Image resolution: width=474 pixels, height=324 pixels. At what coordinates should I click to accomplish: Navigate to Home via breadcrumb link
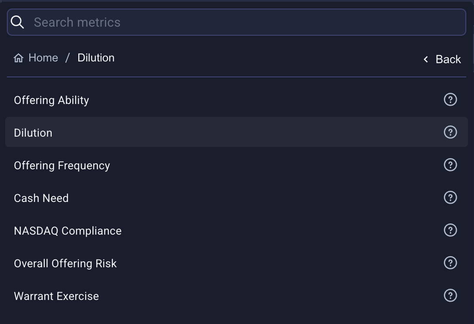pos(43,58)
